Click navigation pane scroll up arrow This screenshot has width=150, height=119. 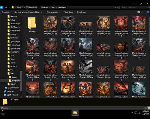pos(21,16)
